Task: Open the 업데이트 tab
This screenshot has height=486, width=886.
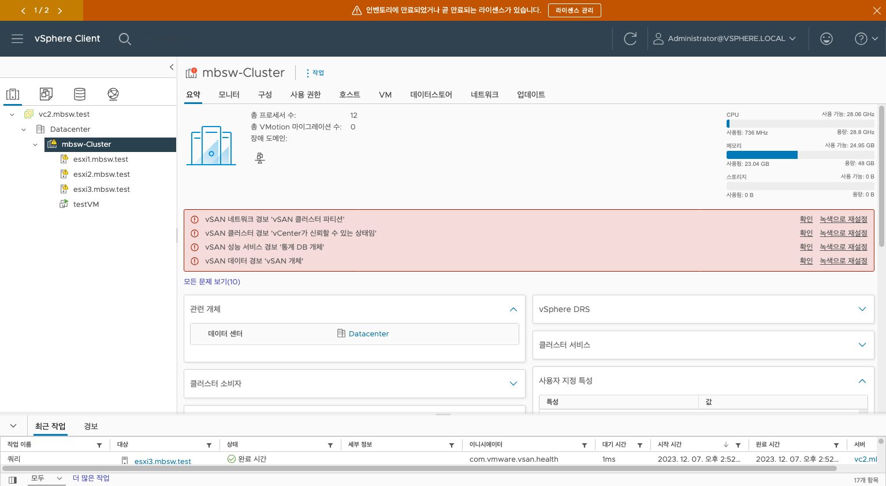Action: (531, 95)
